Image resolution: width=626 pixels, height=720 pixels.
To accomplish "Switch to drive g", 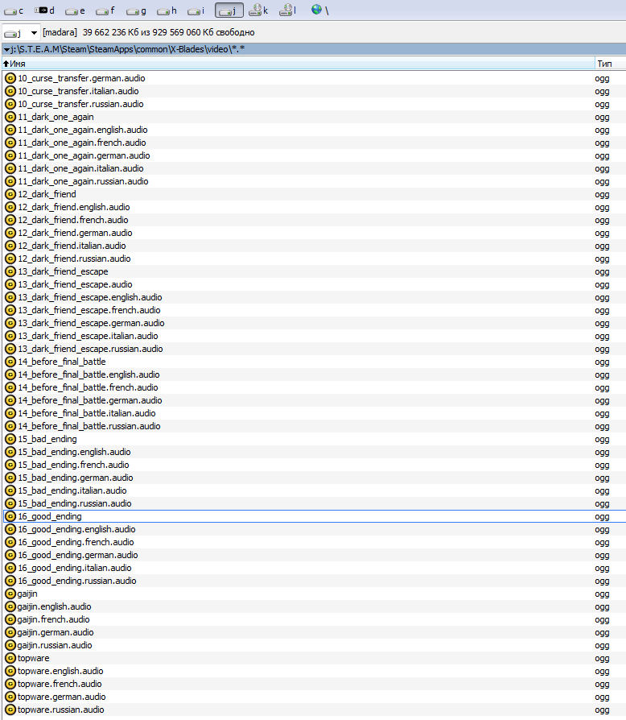I will [x=136, y=10].
